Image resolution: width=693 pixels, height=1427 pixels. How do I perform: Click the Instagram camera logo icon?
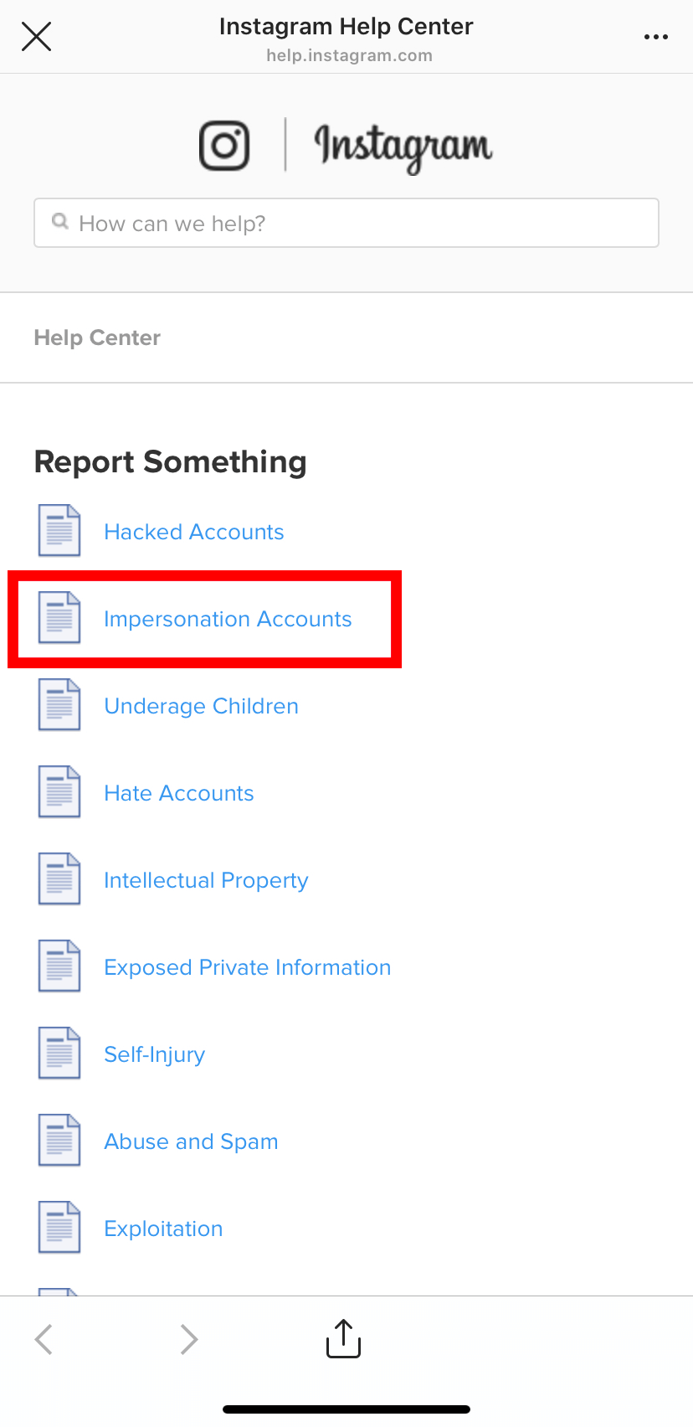click(x=223, y=144)
